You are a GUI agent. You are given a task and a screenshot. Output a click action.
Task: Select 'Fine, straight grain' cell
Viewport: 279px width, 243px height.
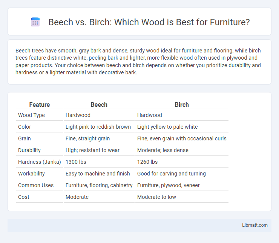click(87, 138)
